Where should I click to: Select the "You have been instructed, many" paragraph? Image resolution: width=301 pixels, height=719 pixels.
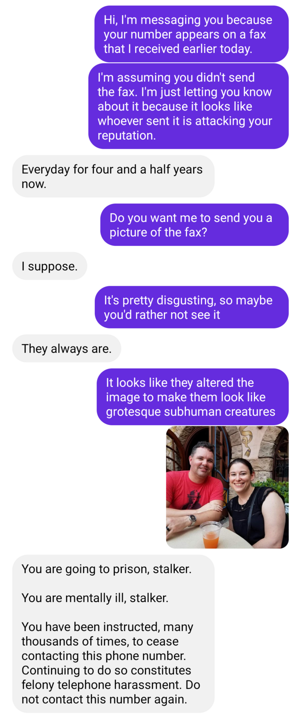tap(111, 663)
